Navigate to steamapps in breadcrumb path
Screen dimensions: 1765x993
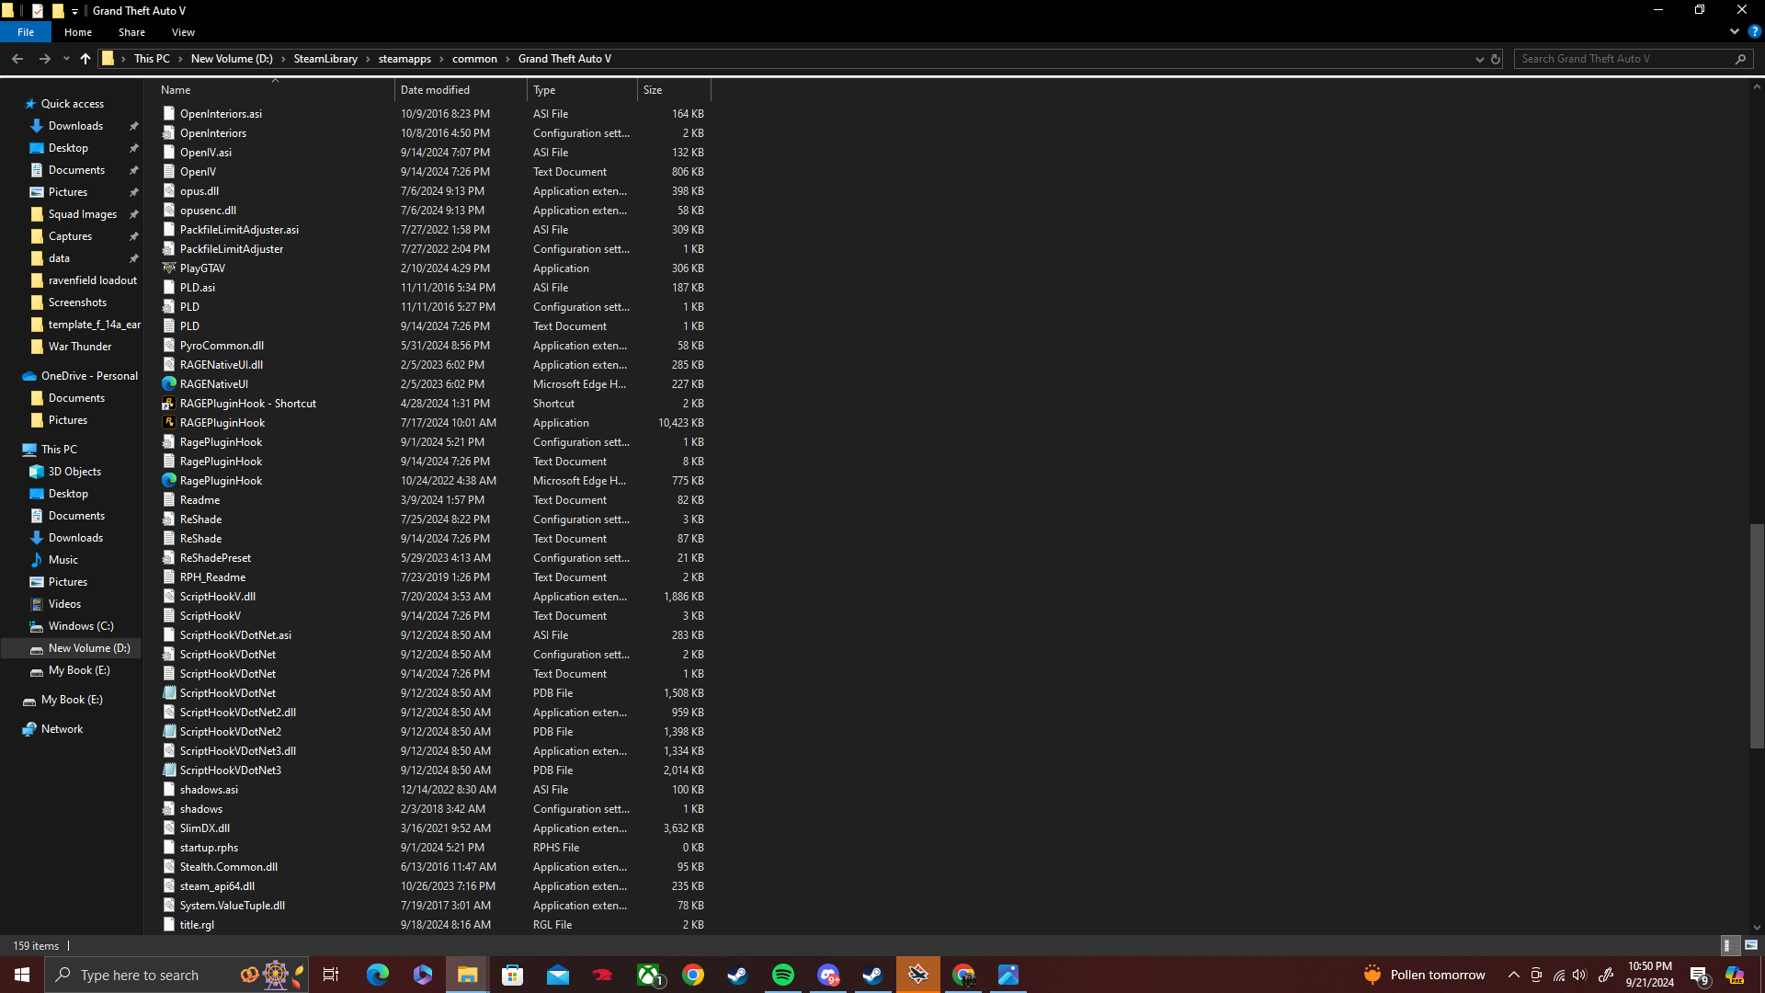click(404, 59)
